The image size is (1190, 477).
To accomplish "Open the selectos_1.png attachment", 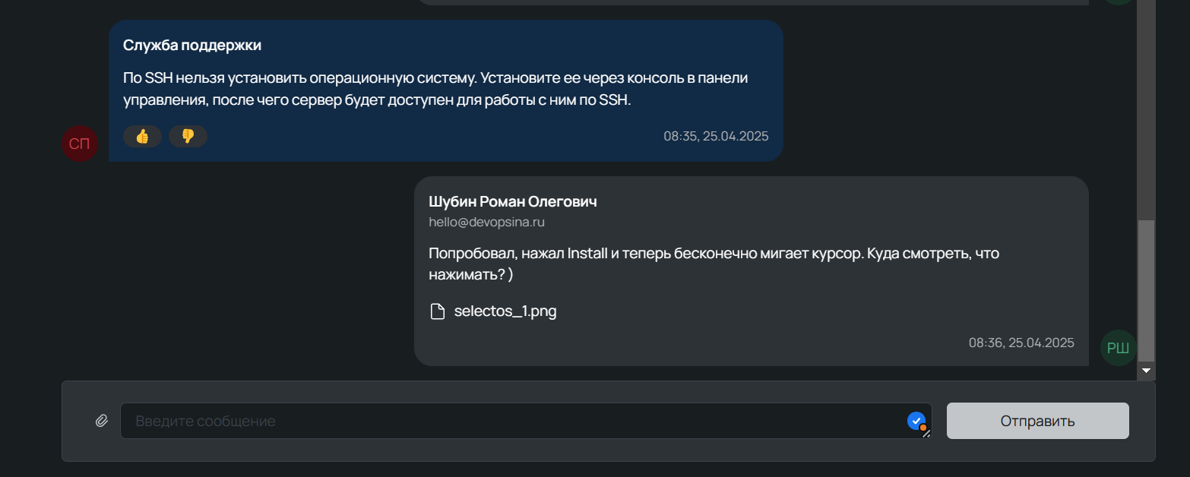I will (x=505, y=311).
